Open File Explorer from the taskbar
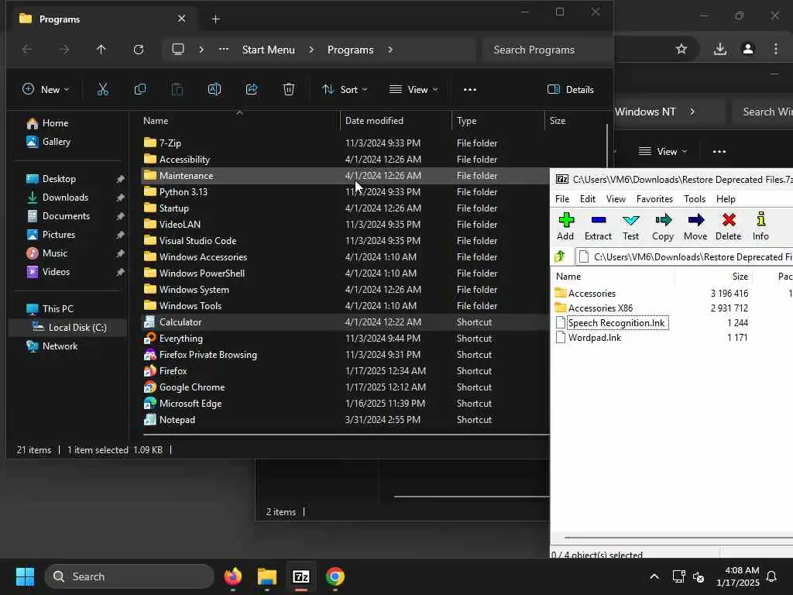Screen dimensions: 793x595 click(x=267, y=576)
